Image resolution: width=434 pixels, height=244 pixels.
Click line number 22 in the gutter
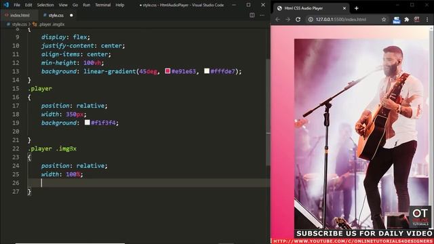pyautogui.click(x=16, y=148)
